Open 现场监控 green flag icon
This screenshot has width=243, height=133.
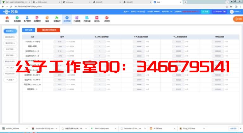click(x=57, y=19)
